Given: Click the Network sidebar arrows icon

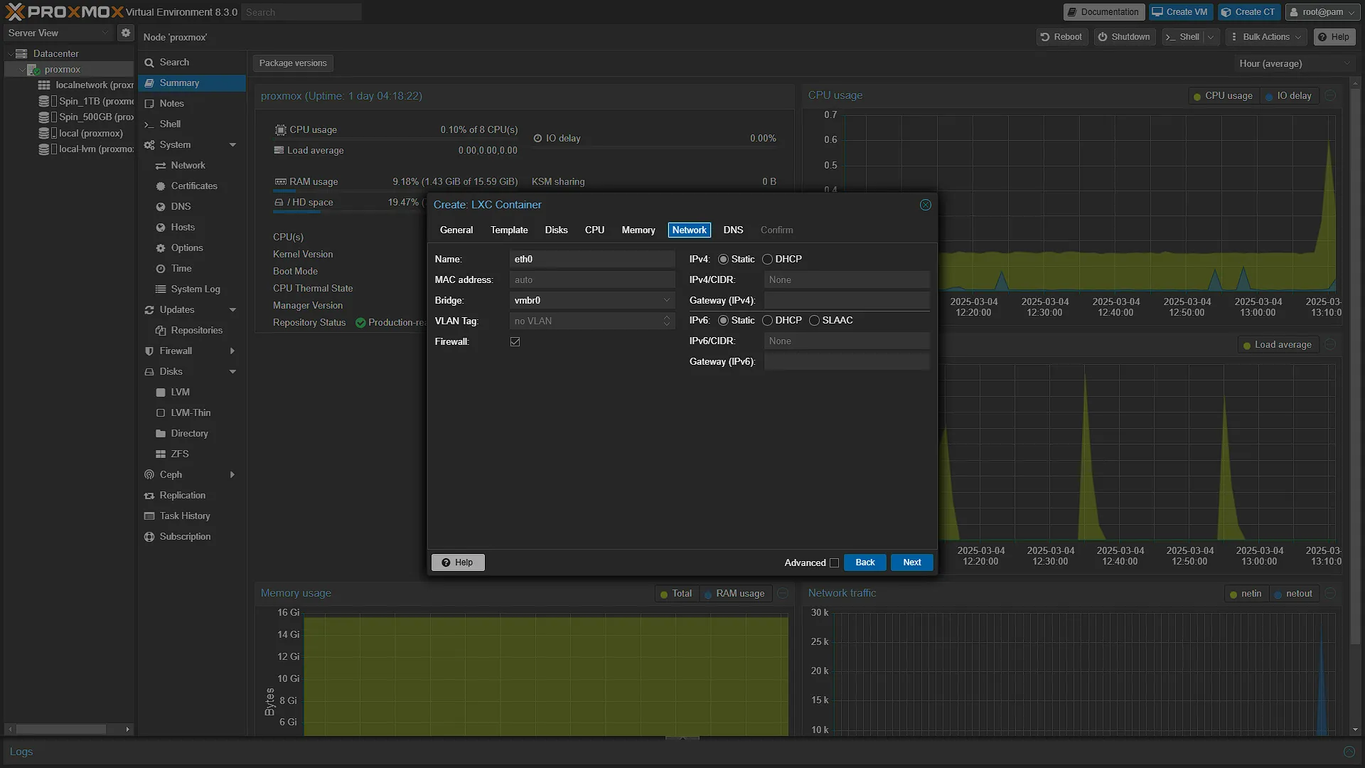Looking at the screenshot, I should (x=161, y=166).
